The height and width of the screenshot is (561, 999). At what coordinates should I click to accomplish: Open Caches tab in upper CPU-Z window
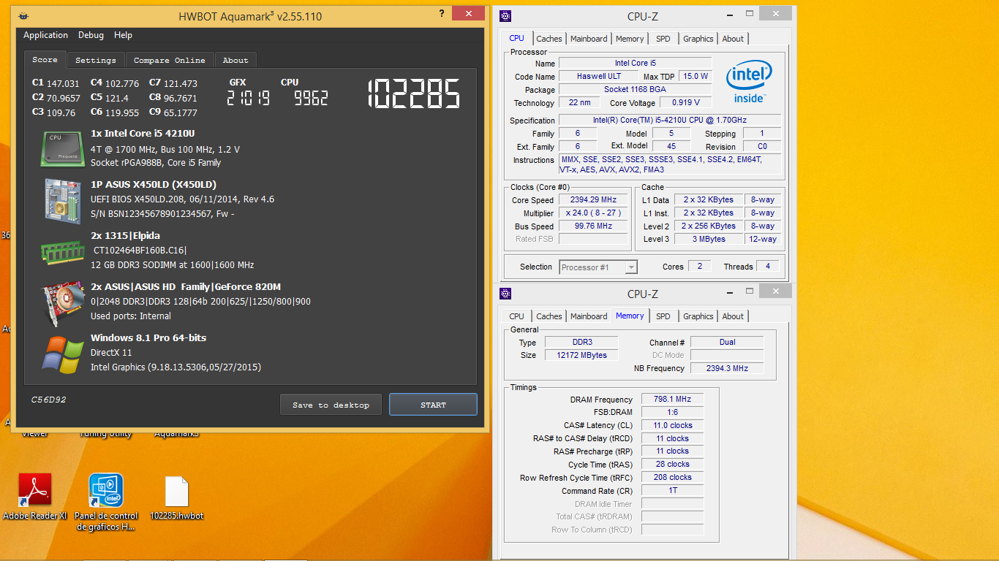pos(549,39)
